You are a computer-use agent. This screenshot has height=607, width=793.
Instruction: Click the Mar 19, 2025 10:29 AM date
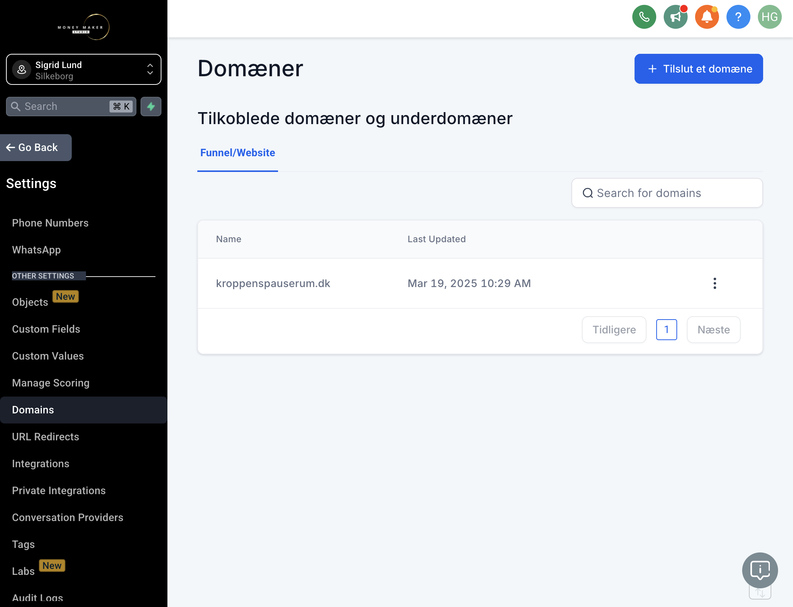(x=469, y=283)
